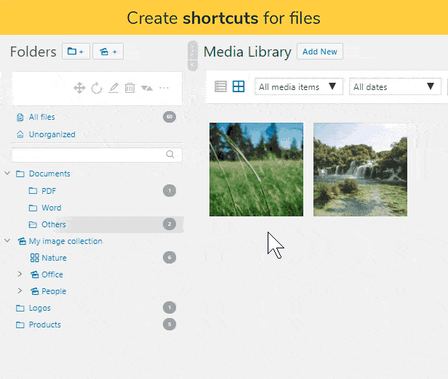Click the folder sort order arrows icon

coord(147,88)
